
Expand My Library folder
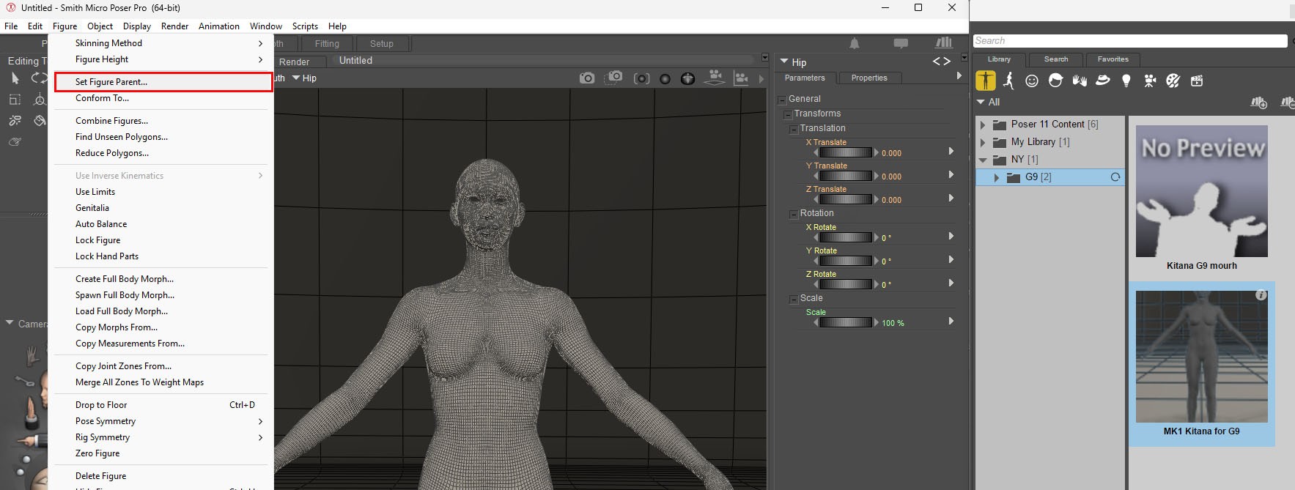(983, 142)
